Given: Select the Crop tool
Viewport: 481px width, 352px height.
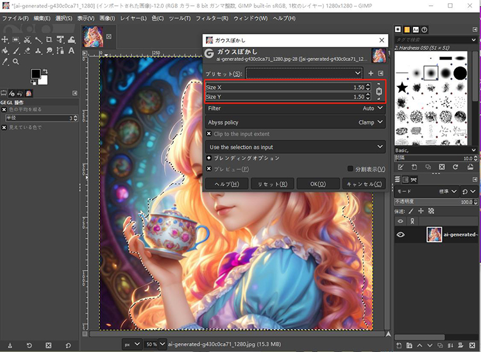Looking at the screenshot, I should click(x=49, y=39).
